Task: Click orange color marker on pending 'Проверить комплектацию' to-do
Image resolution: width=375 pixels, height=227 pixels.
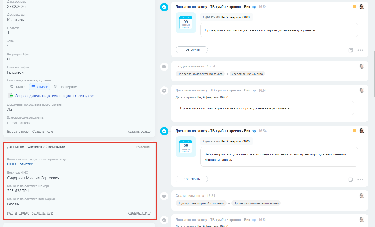Action: tap(355, 7)
